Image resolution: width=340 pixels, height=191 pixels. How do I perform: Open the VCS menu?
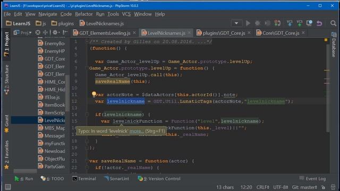pos(126,14)
